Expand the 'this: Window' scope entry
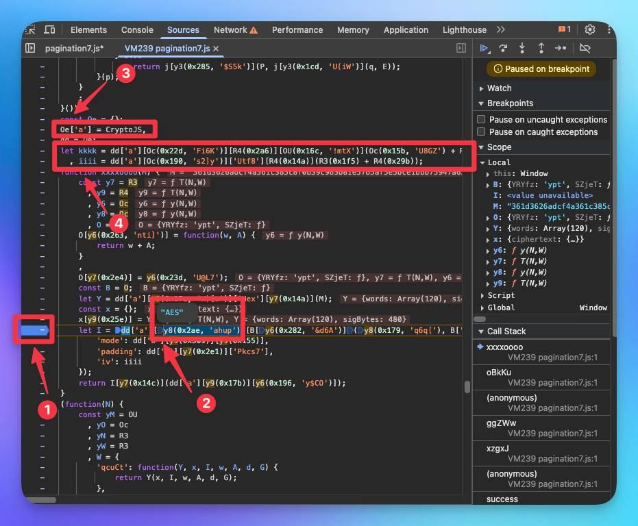Viewport: 638px width, 526px height. 488,174
